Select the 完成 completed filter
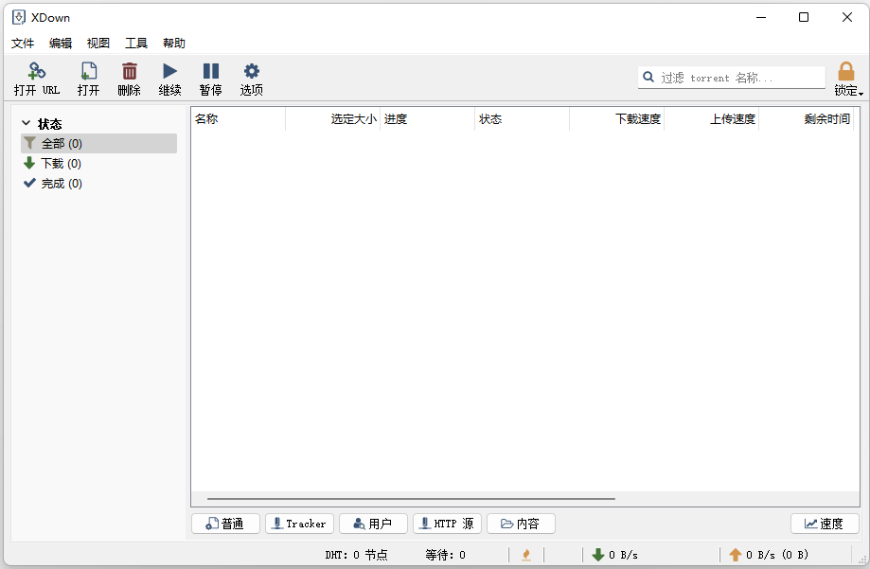This screenshot has width=870, height=569. (x=57, y=183)
